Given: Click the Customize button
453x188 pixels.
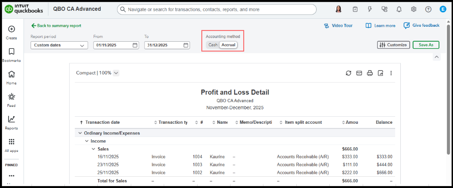Looking at the screenshot, I should click(x=393, y=45).
